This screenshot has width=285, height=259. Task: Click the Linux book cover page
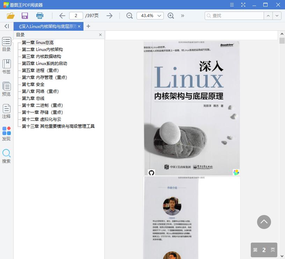pyautogui.click(x=192, y=108)
